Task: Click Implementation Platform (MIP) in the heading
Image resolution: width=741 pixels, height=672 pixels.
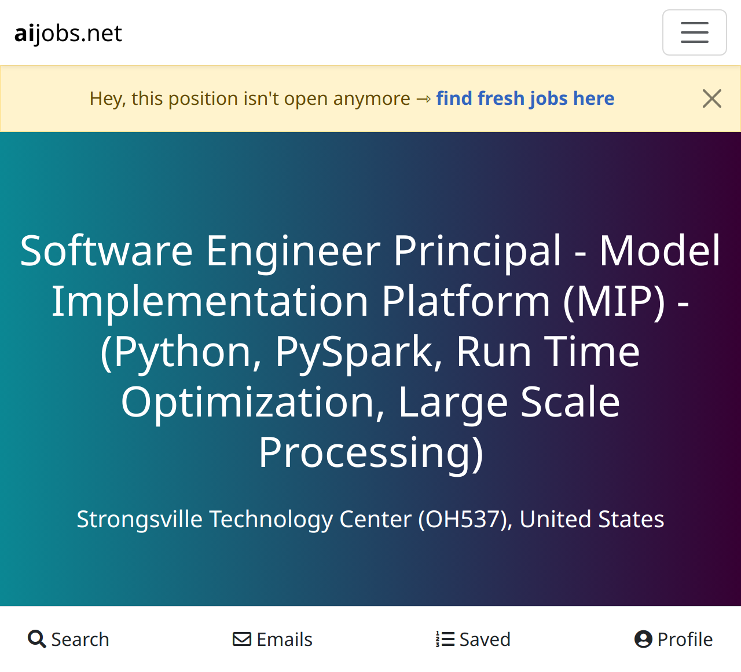Action: click(359, 301)
